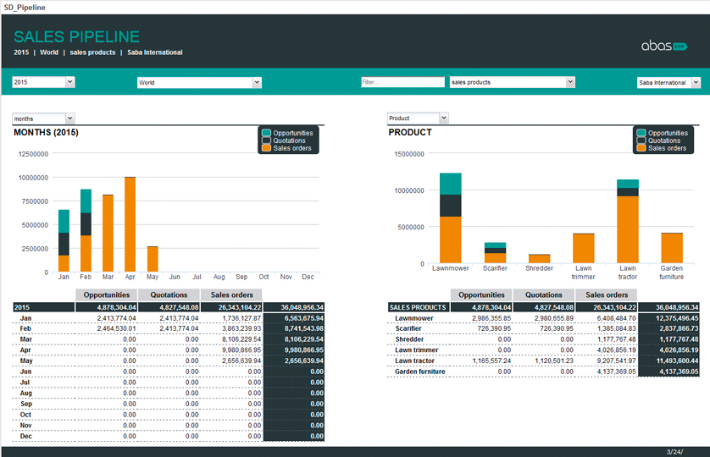The width and height of the screenshot is (710, 457).
Task: Expand the World region dropdown
Action: point(256,82)
